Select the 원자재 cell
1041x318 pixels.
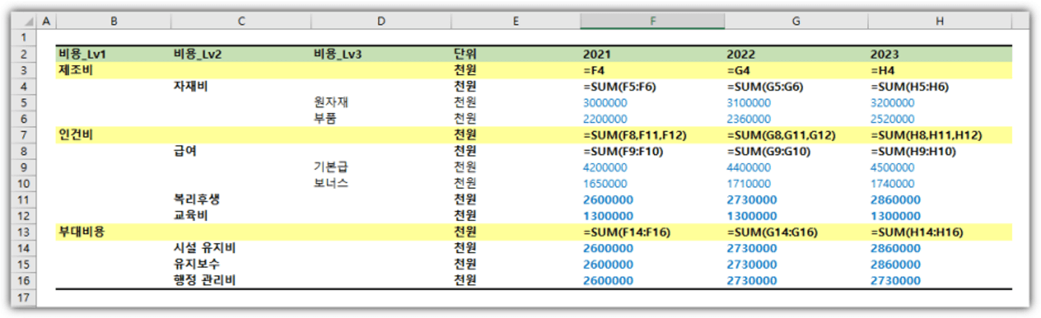click(381, 102)
